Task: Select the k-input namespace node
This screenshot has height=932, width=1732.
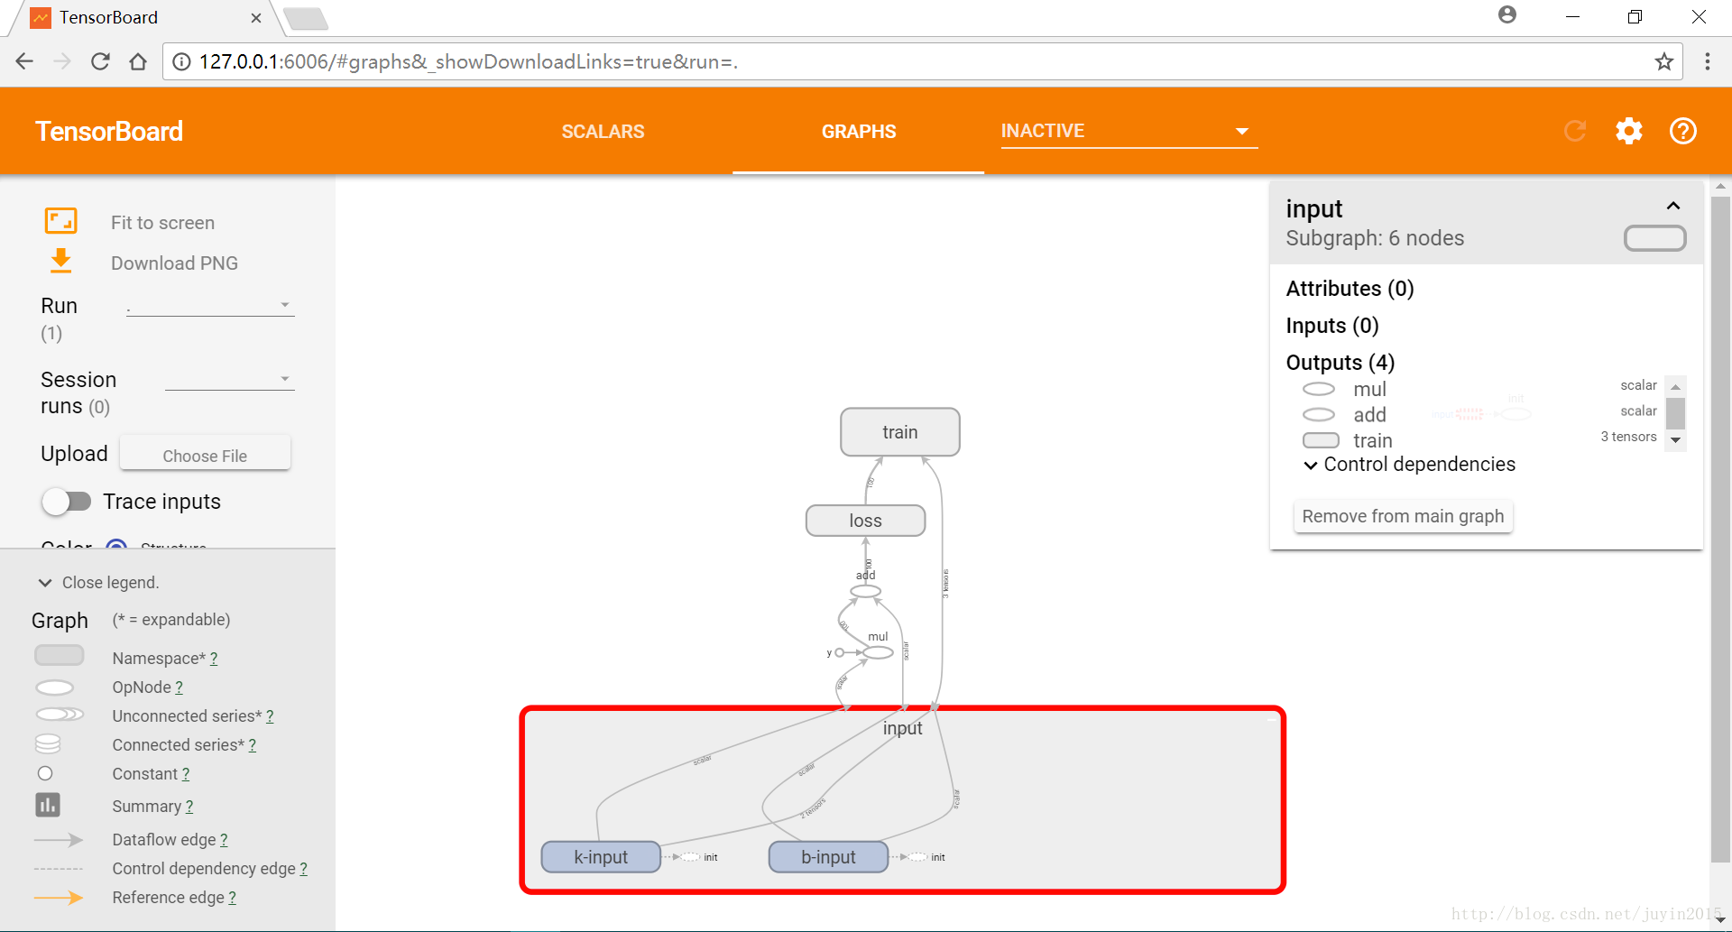Action: (x=601, y=856)
